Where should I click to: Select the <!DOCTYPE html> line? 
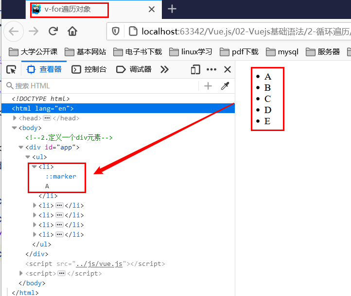point(40,99)
